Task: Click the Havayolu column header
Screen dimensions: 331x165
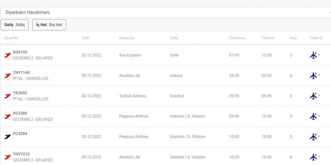Action: pyautogui.click(x=126, y=38)
